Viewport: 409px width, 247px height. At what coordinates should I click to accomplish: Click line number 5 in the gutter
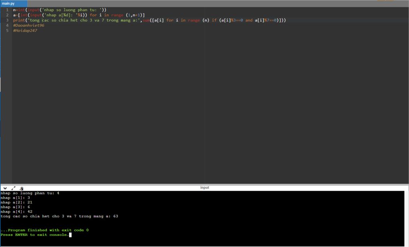pyautogui.click(x=7, y=30)
